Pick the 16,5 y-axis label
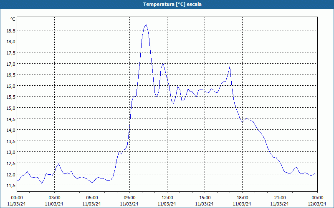334x208 pixels. point(11,75)
